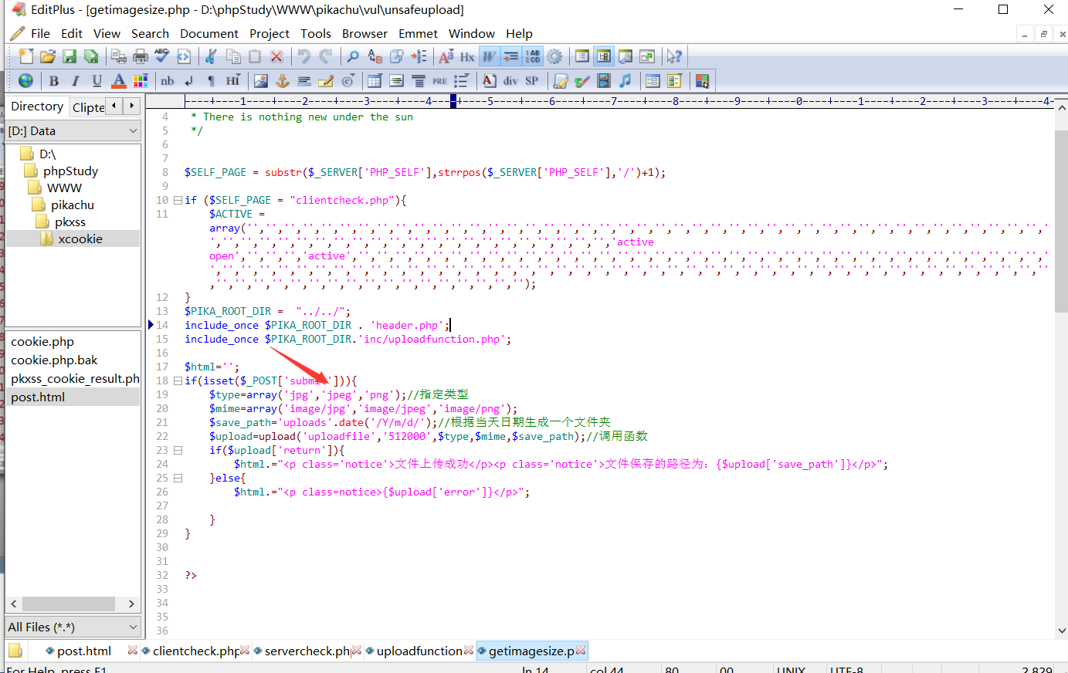Open the Replace (A to B) tool
Image resolution: width=1068 pixels, height=673 pixels.
click(x=375, y=56)
